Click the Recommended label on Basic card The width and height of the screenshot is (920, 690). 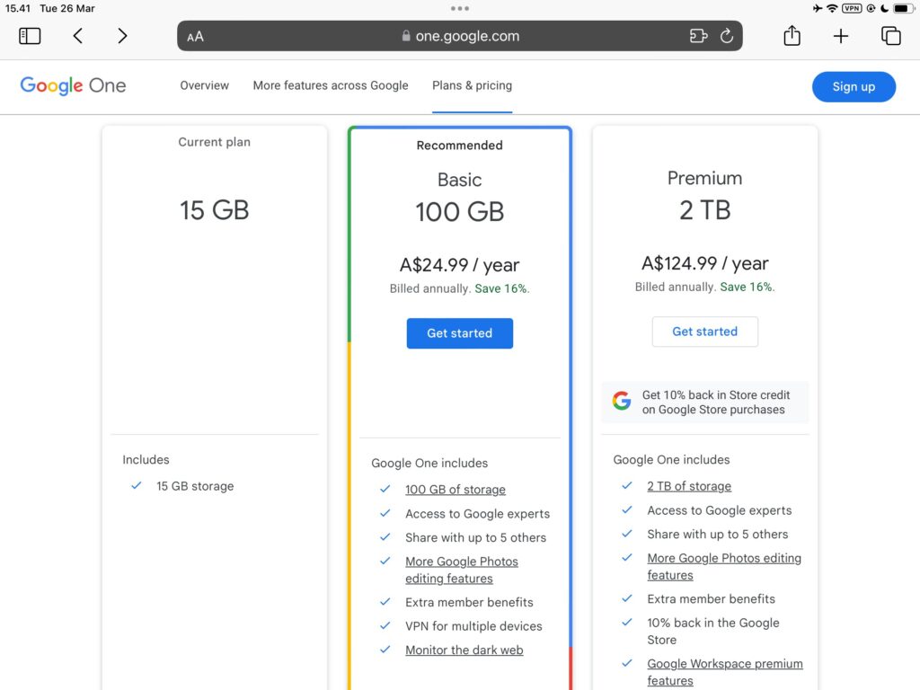(x=459, y=146)
